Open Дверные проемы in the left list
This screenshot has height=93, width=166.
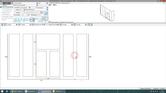6,13
